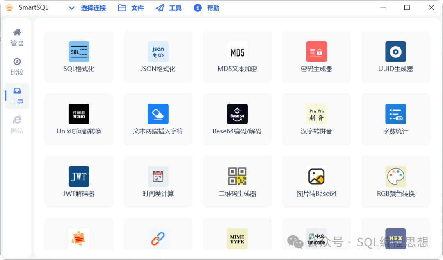Open the UUID生成器 tool
Screen dimensions: 443x260
click(395, 52)
